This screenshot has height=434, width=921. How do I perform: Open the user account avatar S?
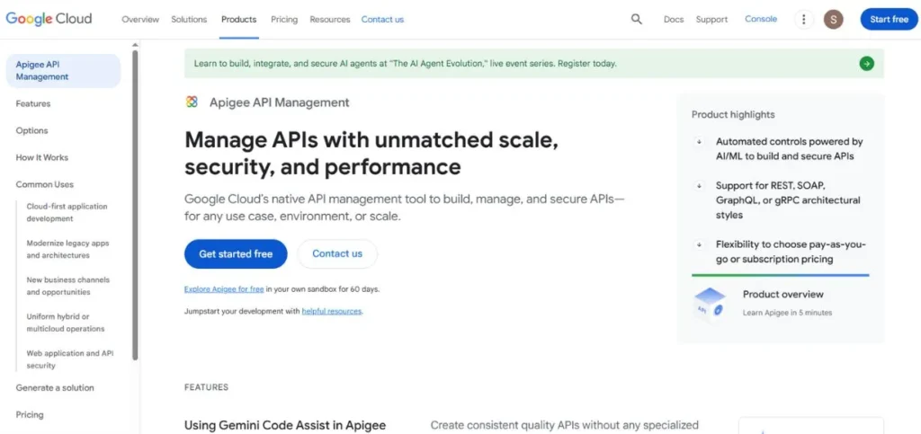pyautogui.click(x=834, y=20)
